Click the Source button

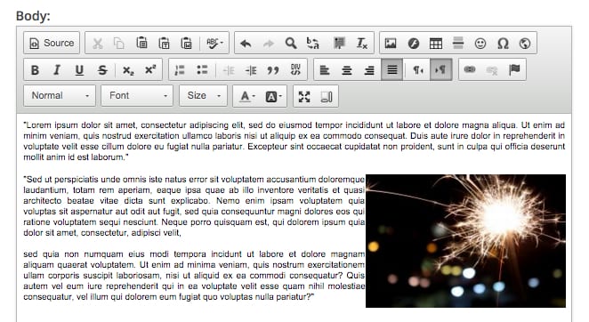pos(52,44)
